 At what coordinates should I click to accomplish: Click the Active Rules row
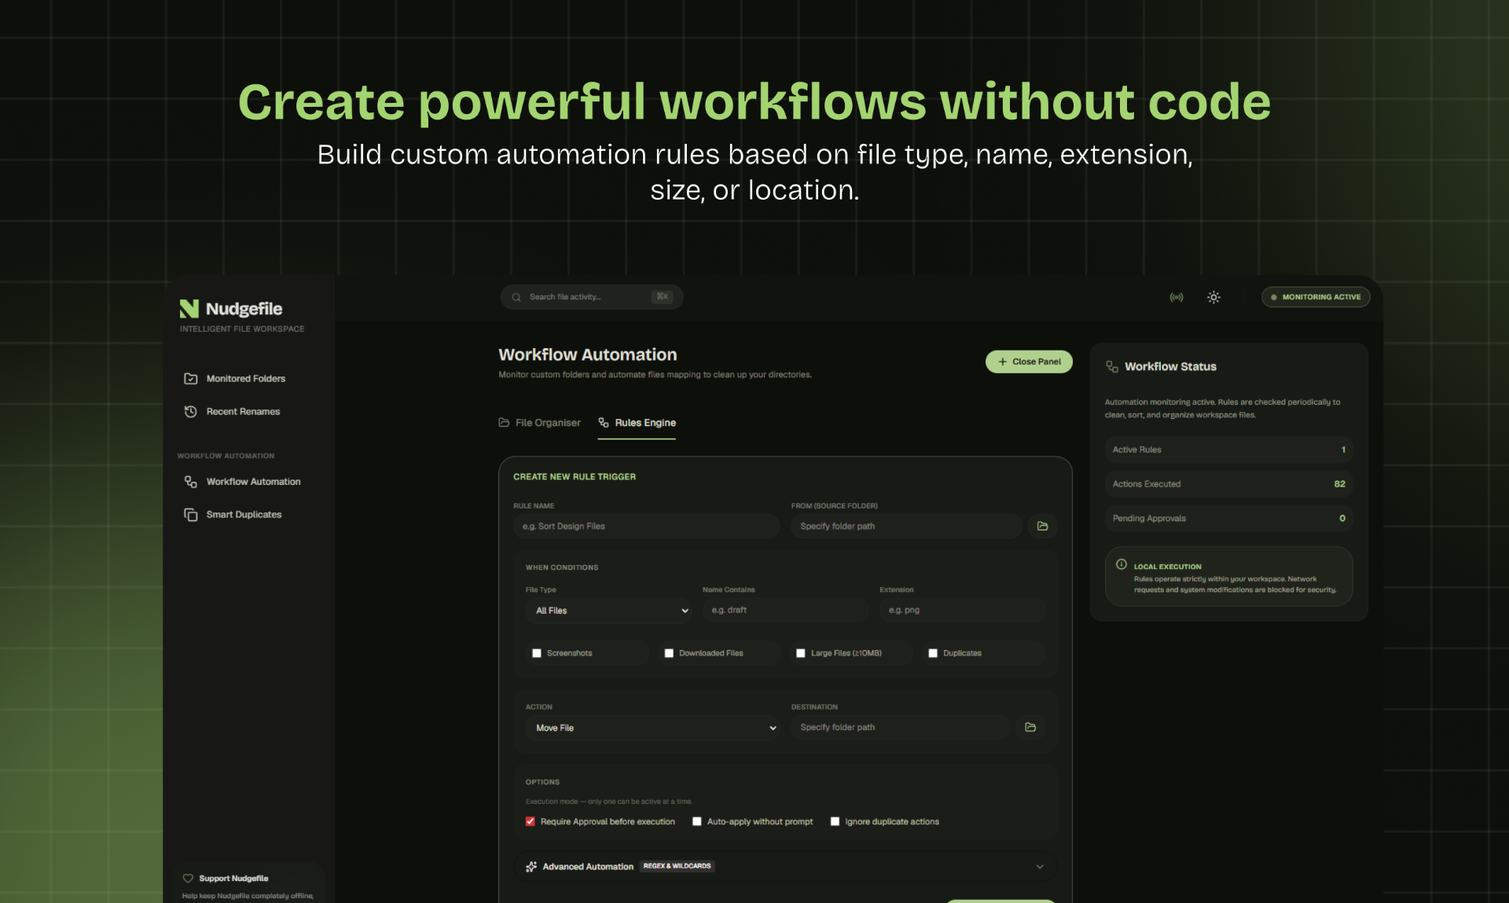1228,450
